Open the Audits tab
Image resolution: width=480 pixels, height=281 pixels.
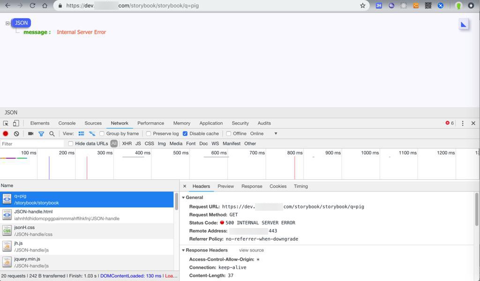[x=264, y=123]
